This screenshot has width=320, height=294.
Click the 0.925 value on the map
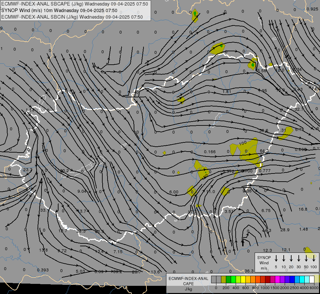(312, 9)
